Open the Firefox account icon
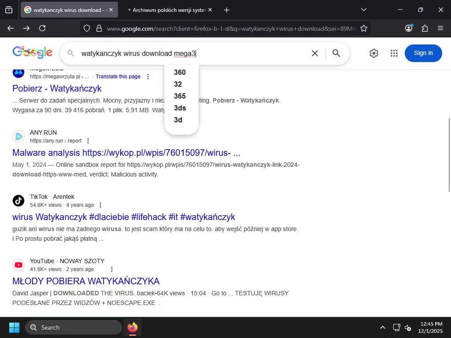The image size is (451, 338). (x=409, y=28)
